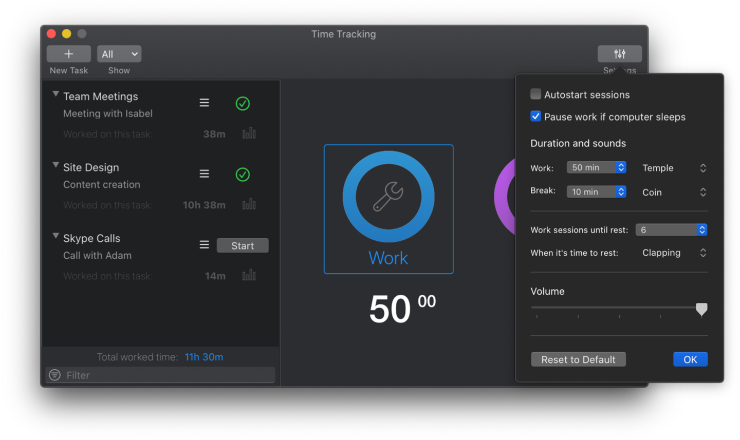740x440 pixels.
Task: Click hamburger menu for Team Meetings task
Action: 204,103
